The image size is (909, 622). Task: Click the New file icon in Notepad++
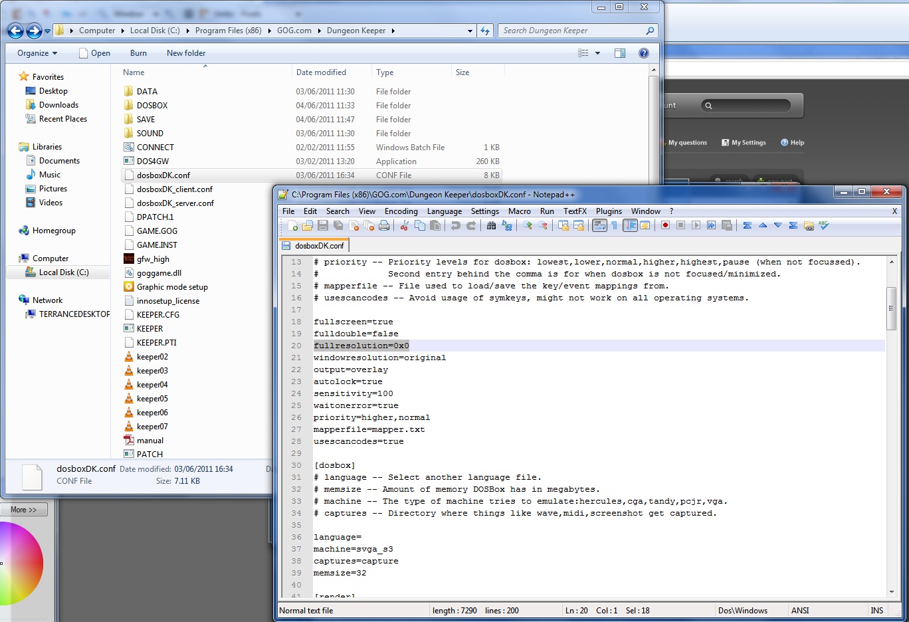pos(292,226)
